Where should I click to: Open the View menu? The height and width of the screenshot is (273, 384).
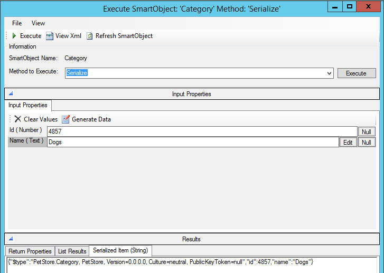pos(38,23)
